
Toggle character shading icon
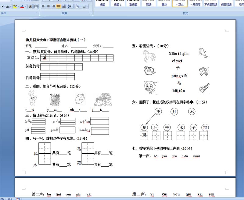[30, 6]
